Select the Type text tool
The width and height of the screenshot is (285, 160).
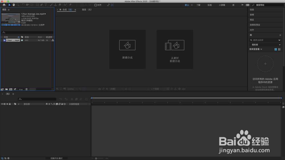[x=46, y=5]
